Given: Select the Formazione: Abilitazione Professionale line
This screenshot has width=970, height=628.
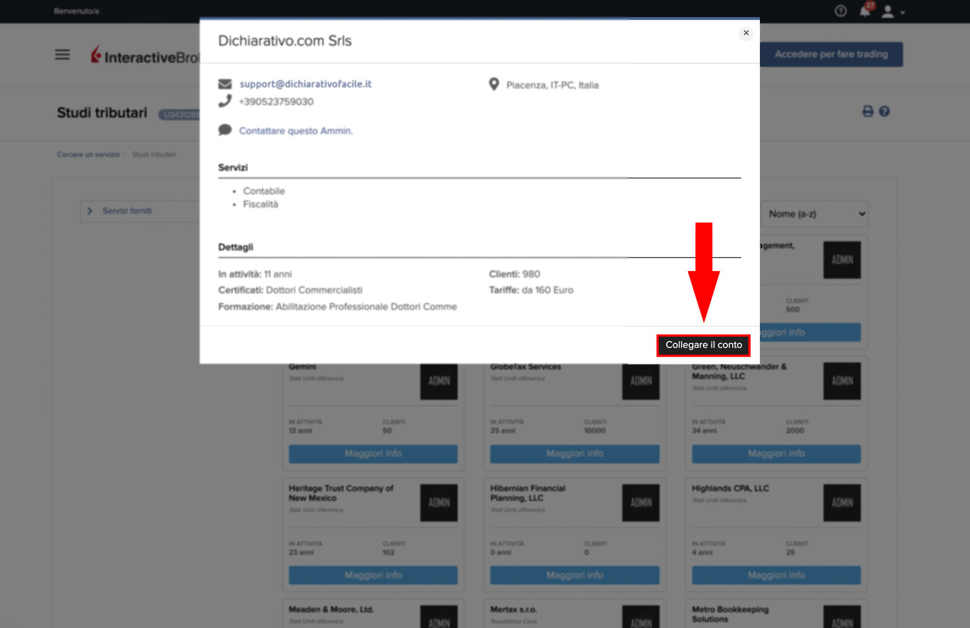Looking at the screenshot, I should pos(338,307).
